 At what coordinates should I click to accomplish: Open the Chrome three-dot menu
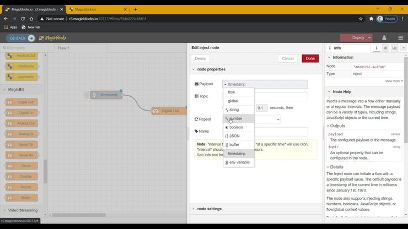pos(402,19)
